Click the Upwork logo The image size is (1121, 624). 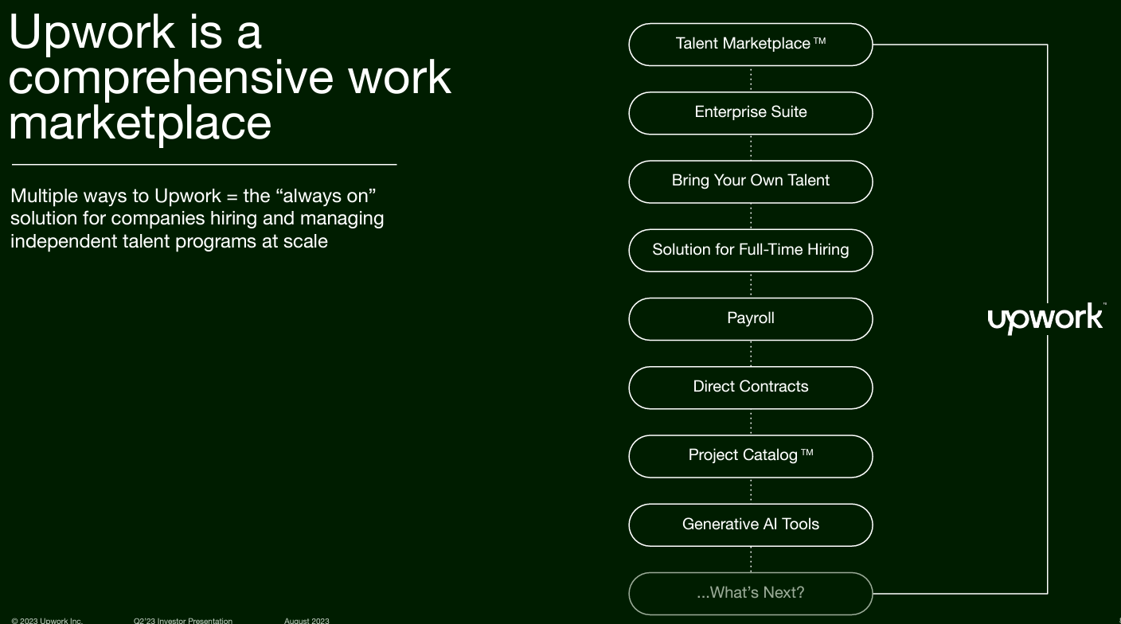tap(1046, 318)
